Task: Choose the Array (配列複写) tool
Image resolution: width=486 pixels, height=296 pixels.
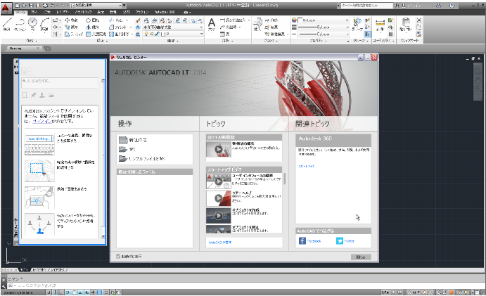Action: coord(119,34)
